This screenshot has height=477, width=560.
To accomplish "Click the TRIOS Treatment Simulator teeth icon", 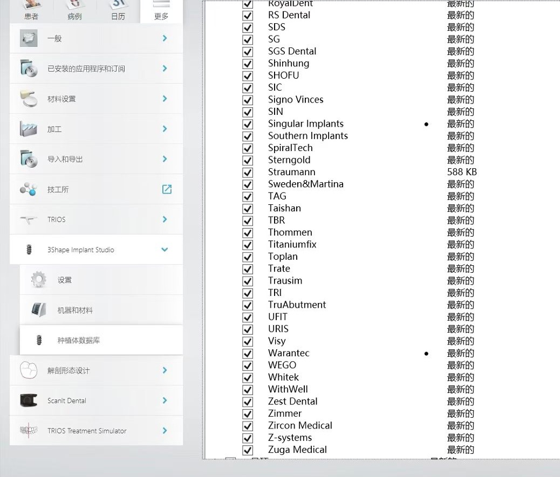I will coord(29,431).
